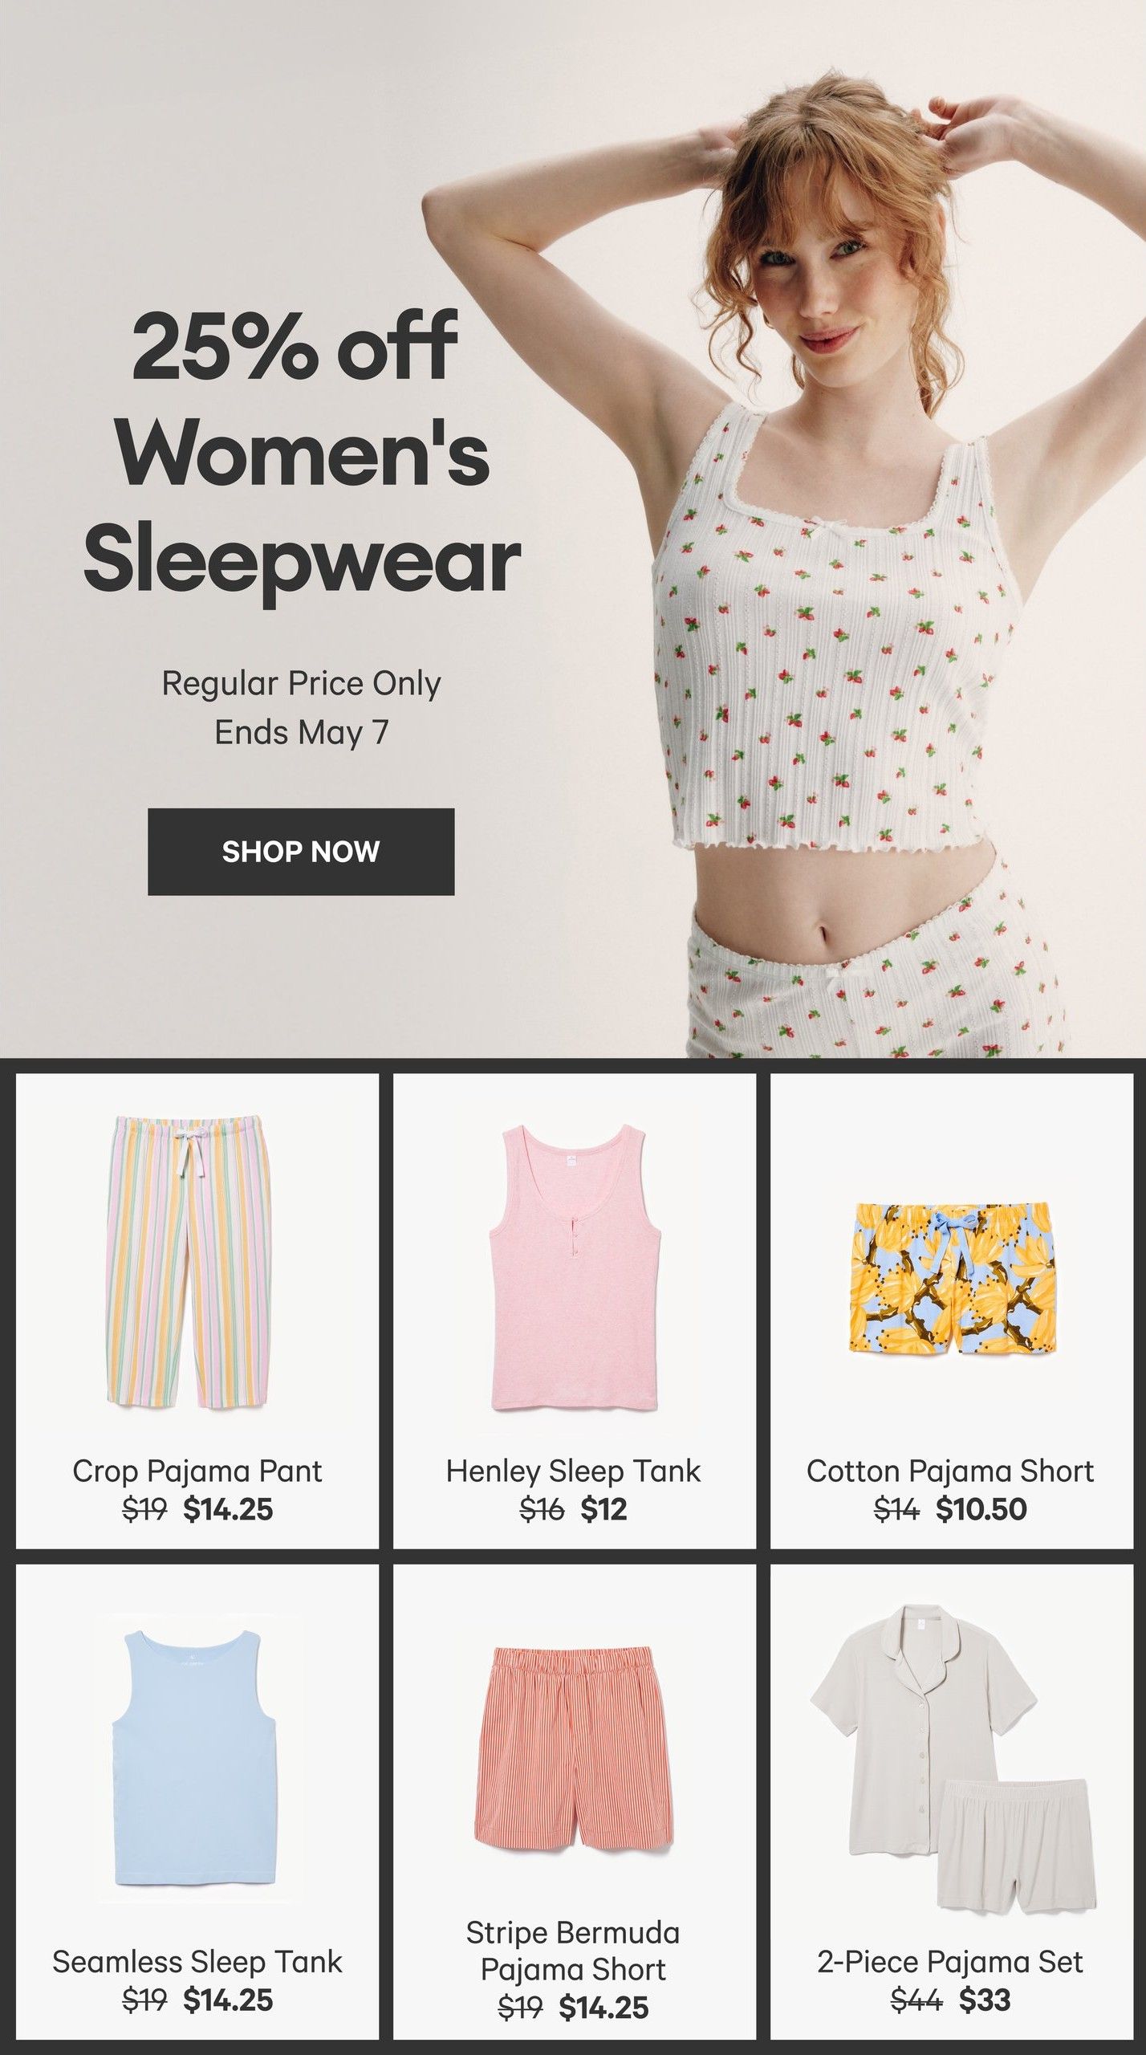Click the $10.50 pajama short sale price
The image size is (1146, 2055).
(x=981, y=1509)
